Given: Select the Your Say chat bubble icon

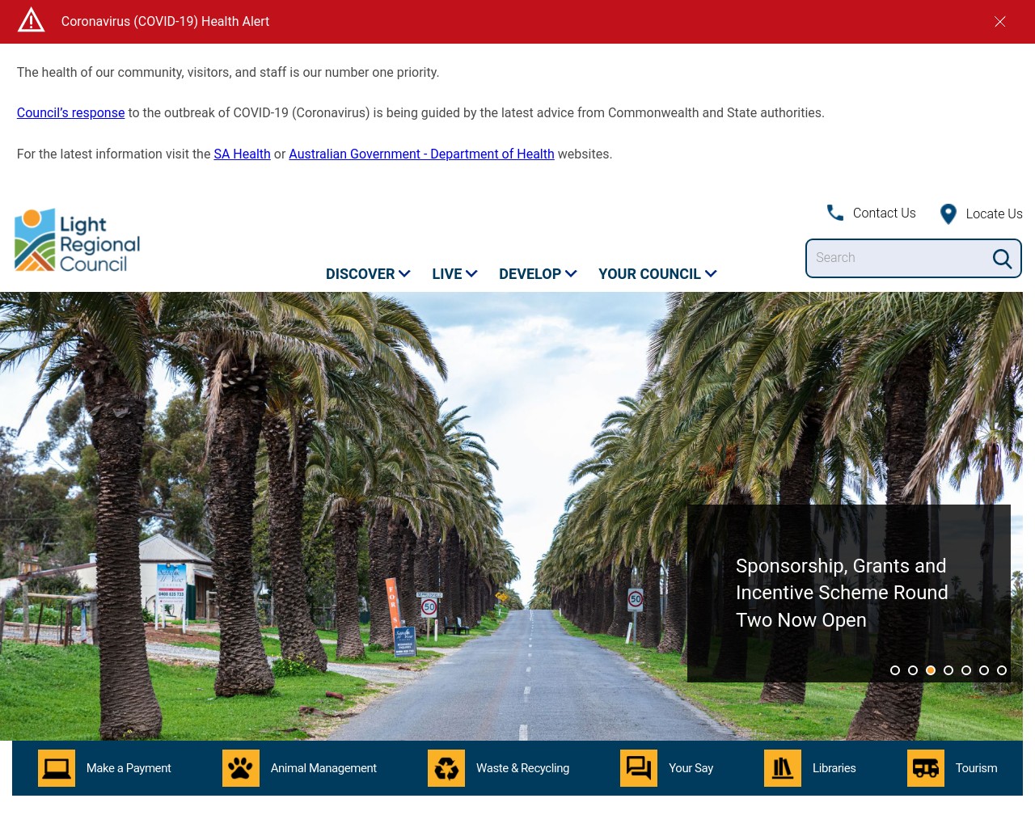Looking at the screenshot, I should tap(639, 768).
